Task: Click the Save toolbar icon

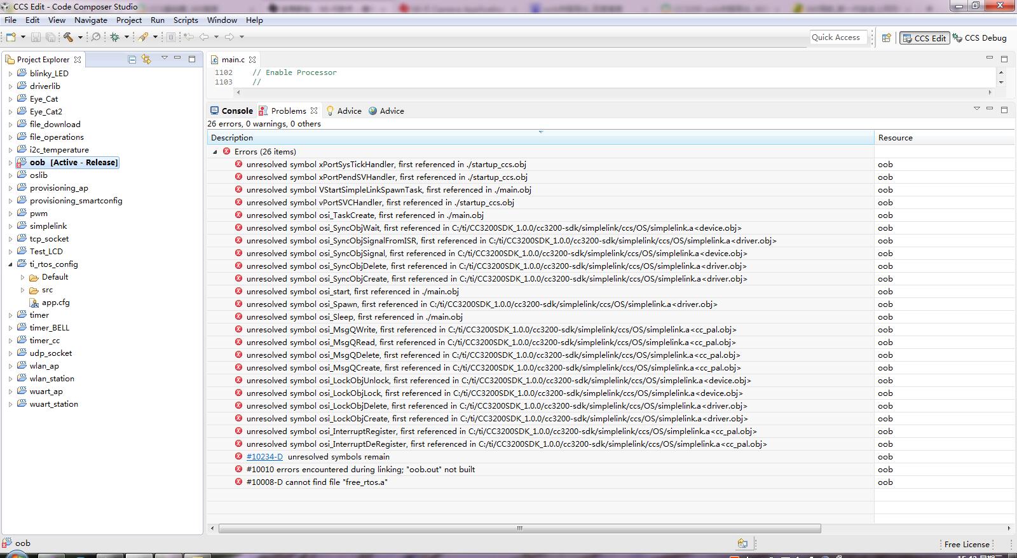Action: pyautogui.click(x=36, y=37)
